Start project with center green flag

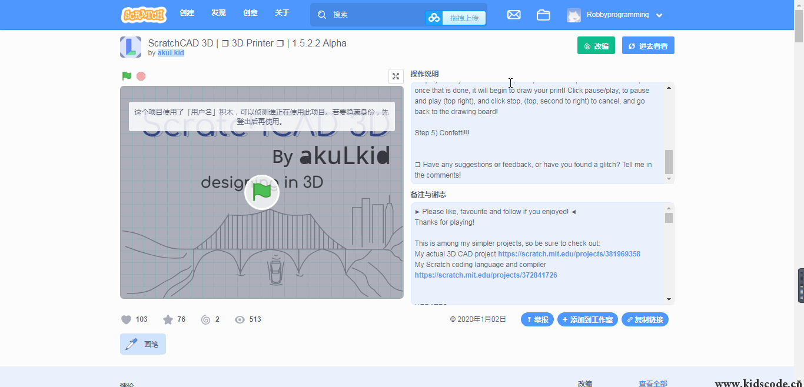(x=262, y=192)
